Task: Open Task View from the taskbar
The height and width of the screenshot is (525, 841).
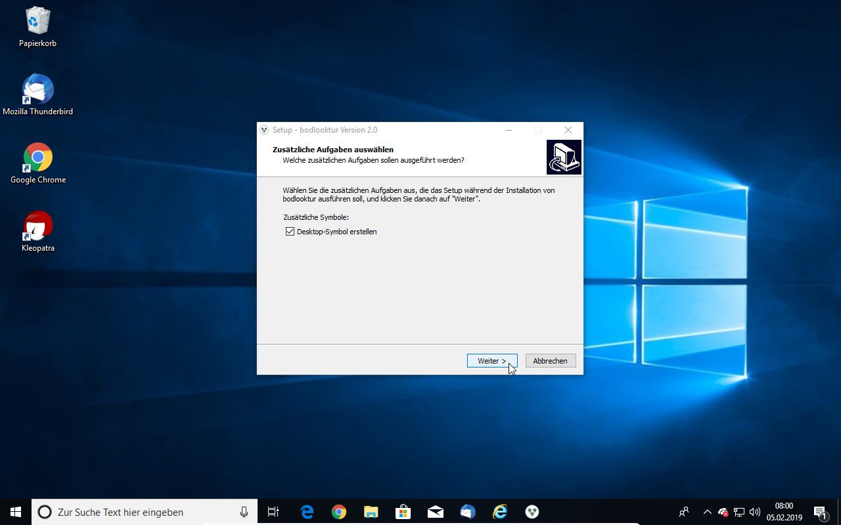Action: pos(273,512)
